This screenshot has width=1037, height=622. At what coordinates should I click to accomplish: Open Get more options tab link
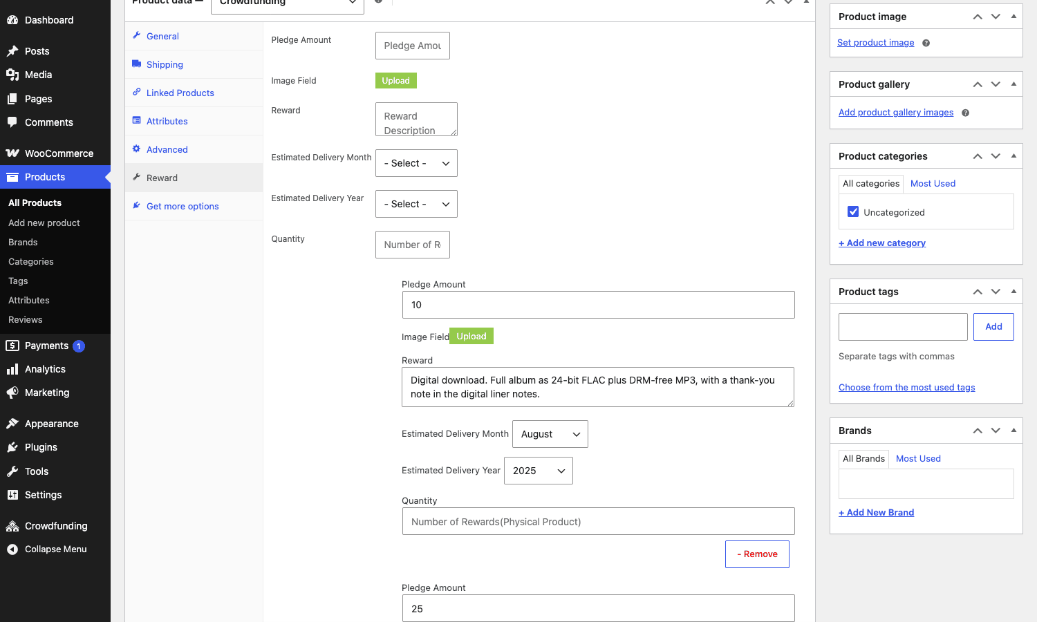(x=194, y=206)
